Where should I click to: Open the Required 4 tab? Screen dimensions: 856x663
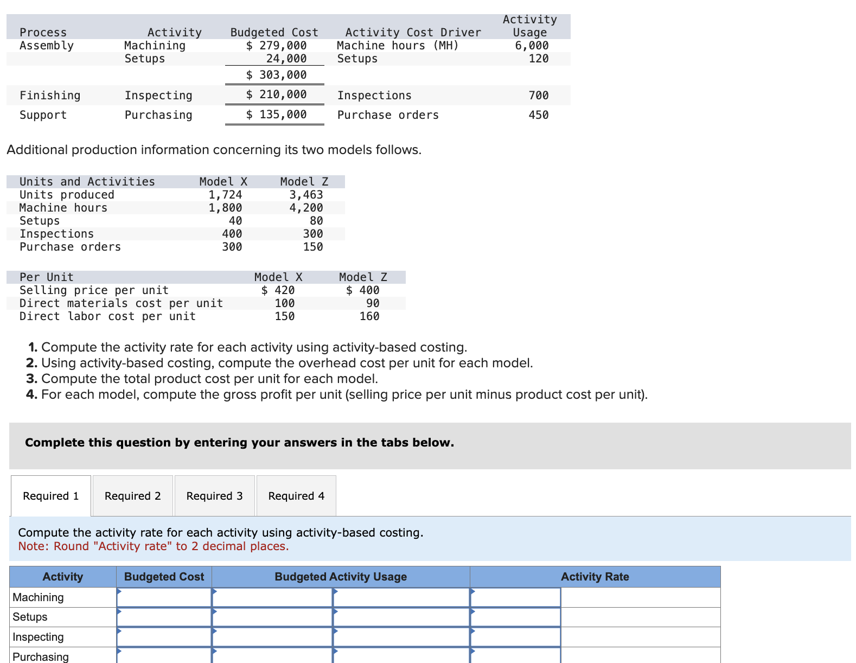pyautogui.click(x=297, y=496)
